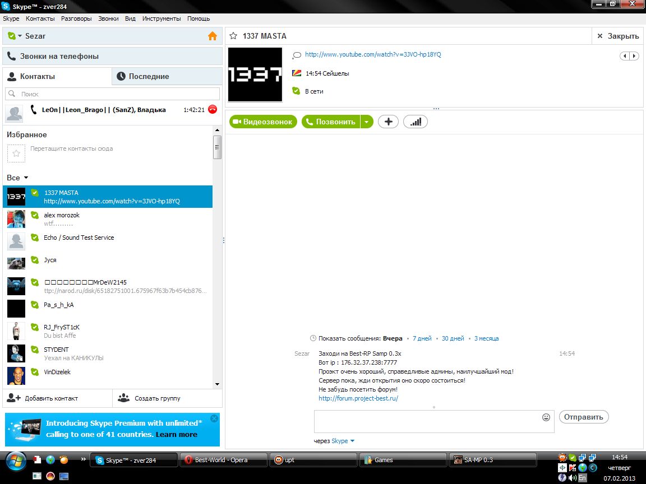646x484 pixels.
Task: Expand the Все contact filter dropdown
Action: tap(26, 178)
